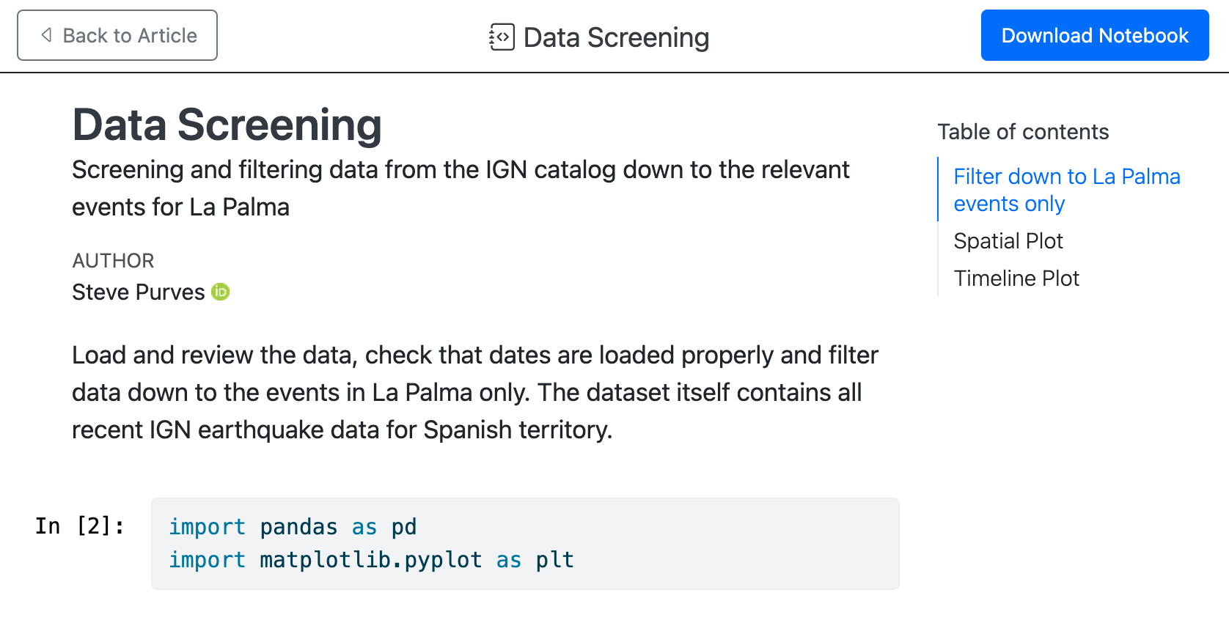
Task: Click the Table of contents heading
Action: click(1023, 131)
